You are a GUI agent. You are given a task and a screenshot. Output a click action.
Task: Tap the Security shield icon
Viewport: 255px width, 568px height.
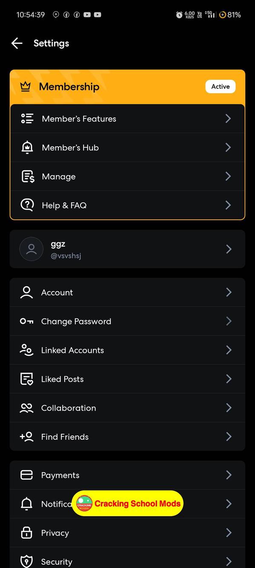(26, 561)
